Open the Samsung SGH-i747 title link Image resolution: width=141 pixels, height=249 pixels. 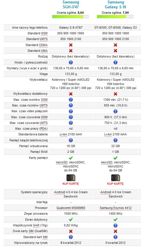pos(71,5)
